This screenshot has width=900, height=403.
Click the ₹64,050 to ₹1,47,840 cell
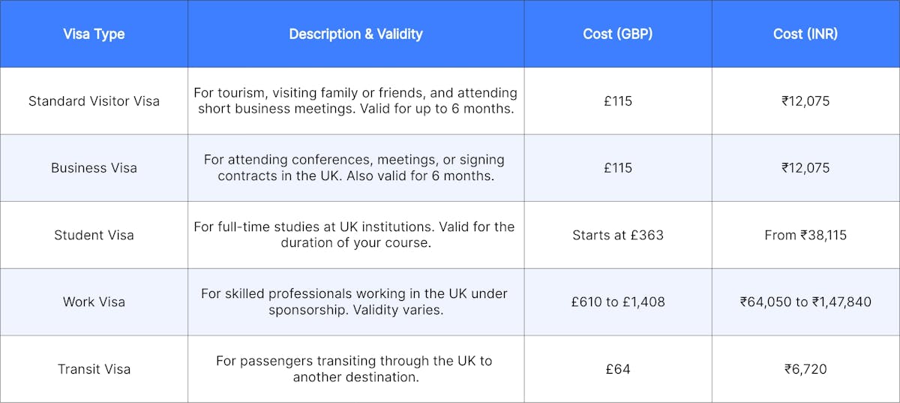(805, 302)
